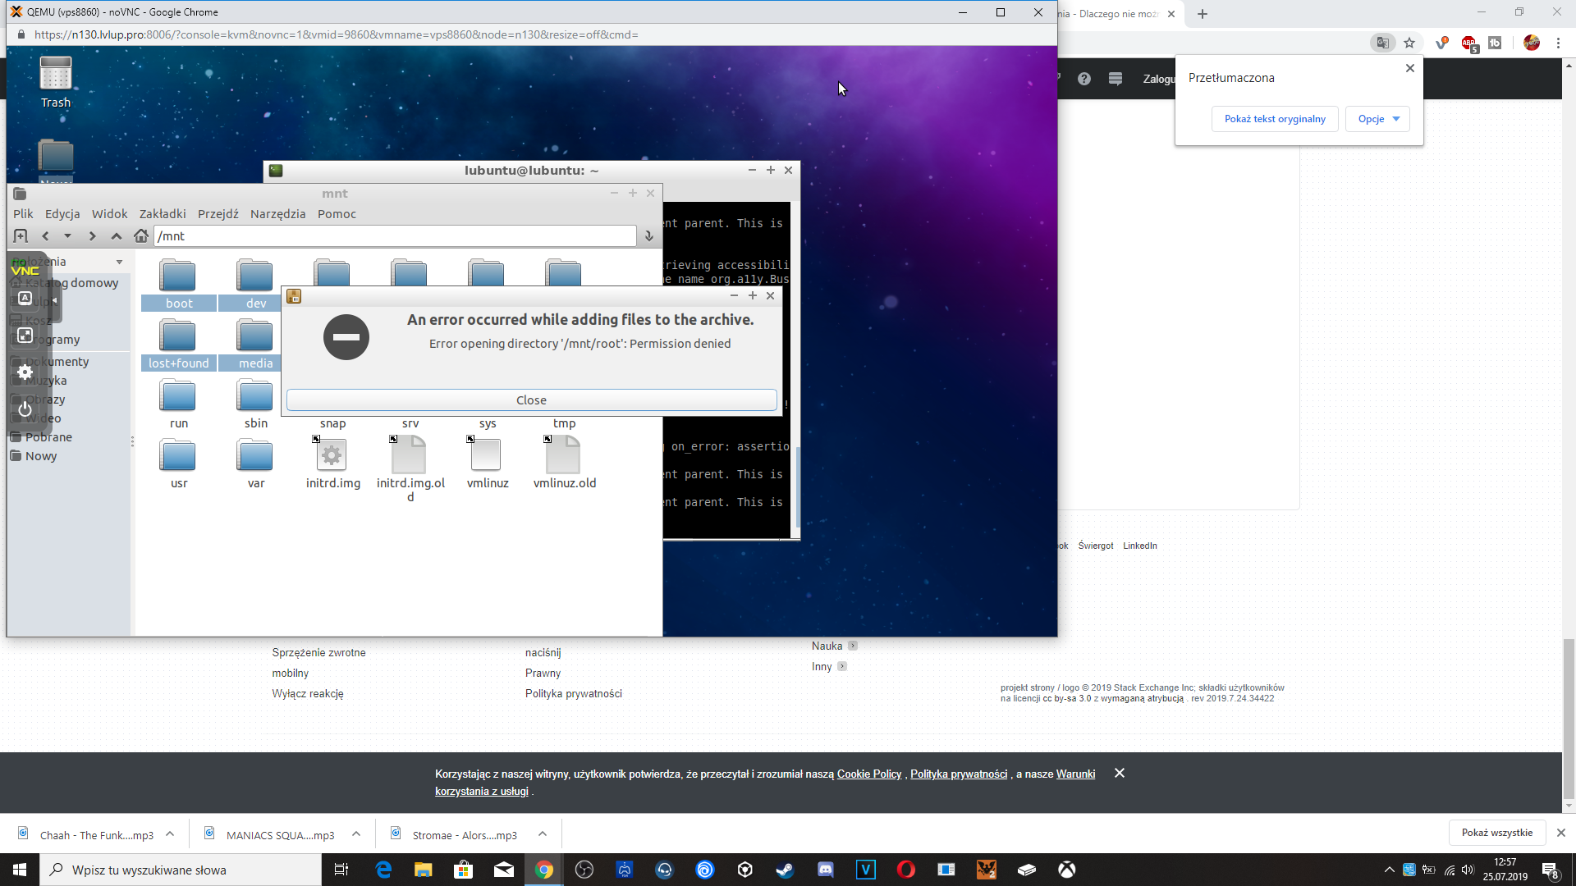The width and height of the screenshot is (1576, 886).
Task: Click Pokaż tekst oryginalny button
Action: coord(1275,119)
